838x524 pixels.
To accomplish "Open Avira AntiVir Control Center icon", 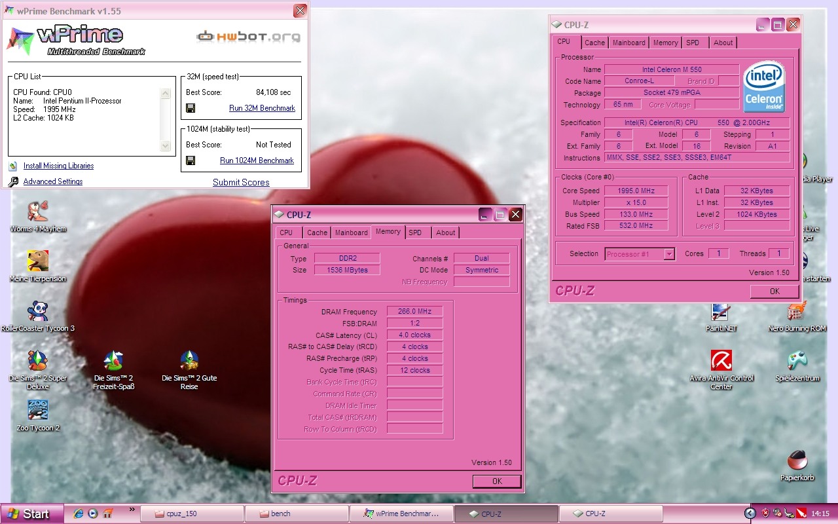I will click(721, 360).
